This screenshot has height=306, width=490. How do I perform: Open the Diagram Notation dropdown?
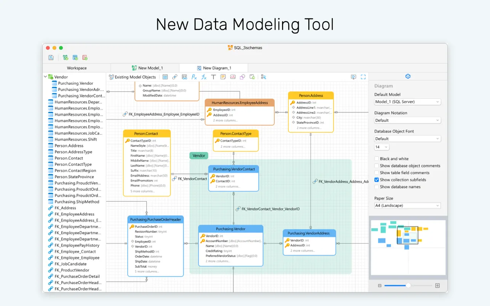408,120
